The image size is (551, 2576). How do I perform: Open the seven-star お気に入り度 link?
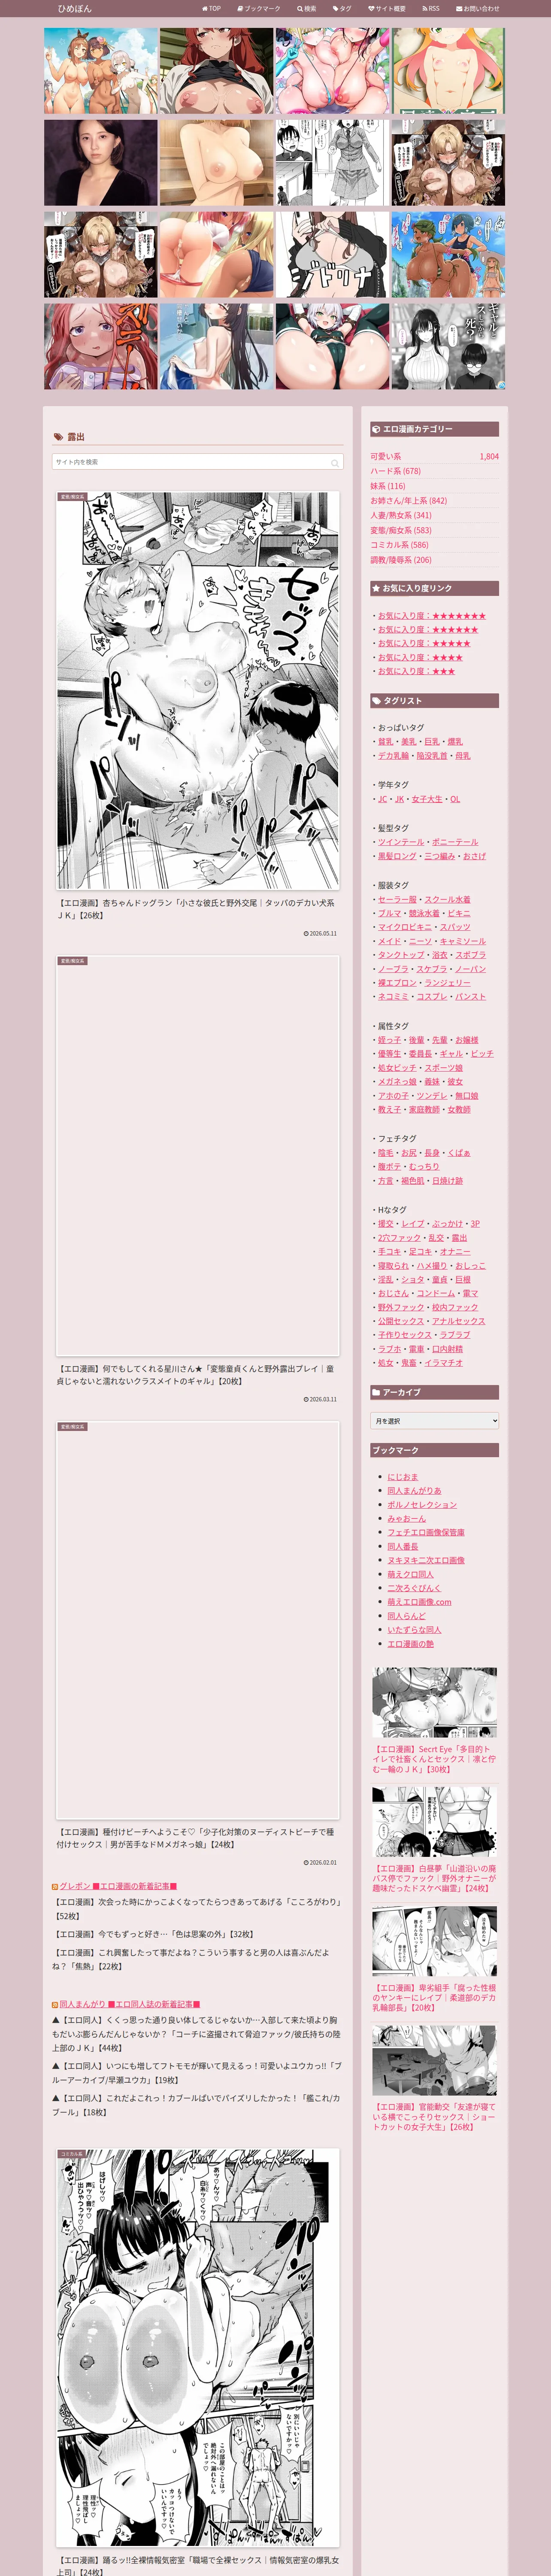pos(432,616)
